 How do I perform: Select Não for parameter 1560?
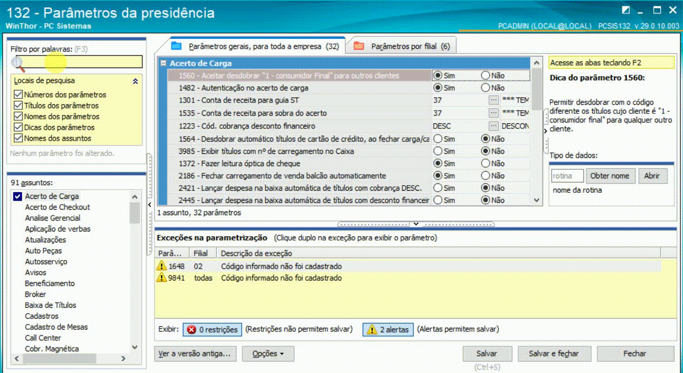(x=485, y=75)
